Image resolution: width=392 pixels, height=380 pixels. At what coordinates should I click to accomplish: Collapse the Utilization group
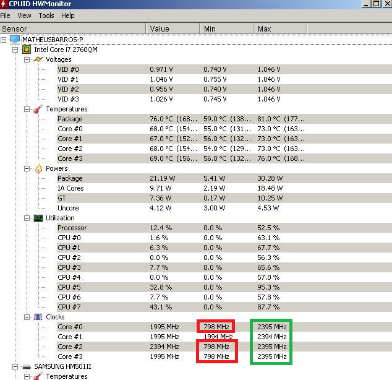(x=27, y=218)
